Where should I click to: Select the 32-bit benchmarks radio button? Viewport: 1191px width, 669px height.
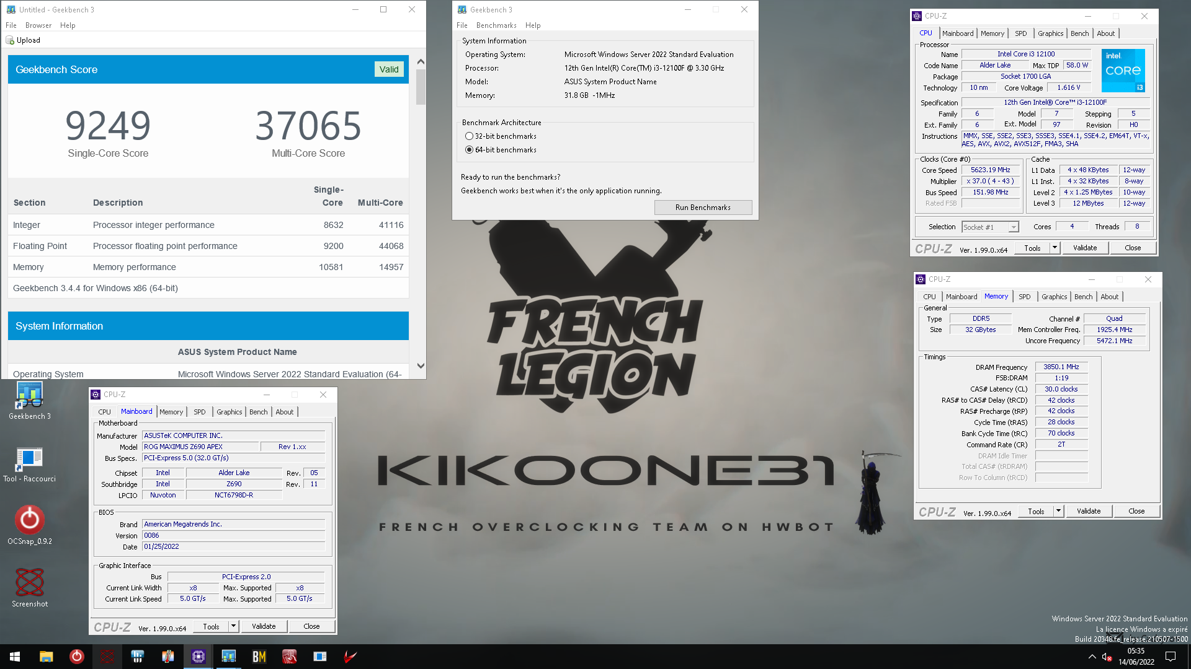coord(469,136)
